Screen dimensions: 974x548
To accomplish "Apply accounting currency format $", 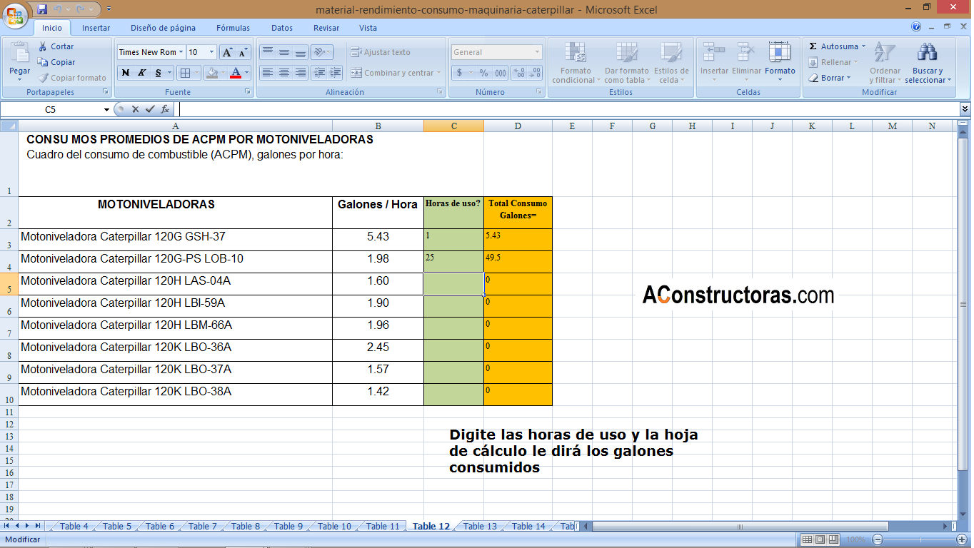I will click(x=459, y=73).
